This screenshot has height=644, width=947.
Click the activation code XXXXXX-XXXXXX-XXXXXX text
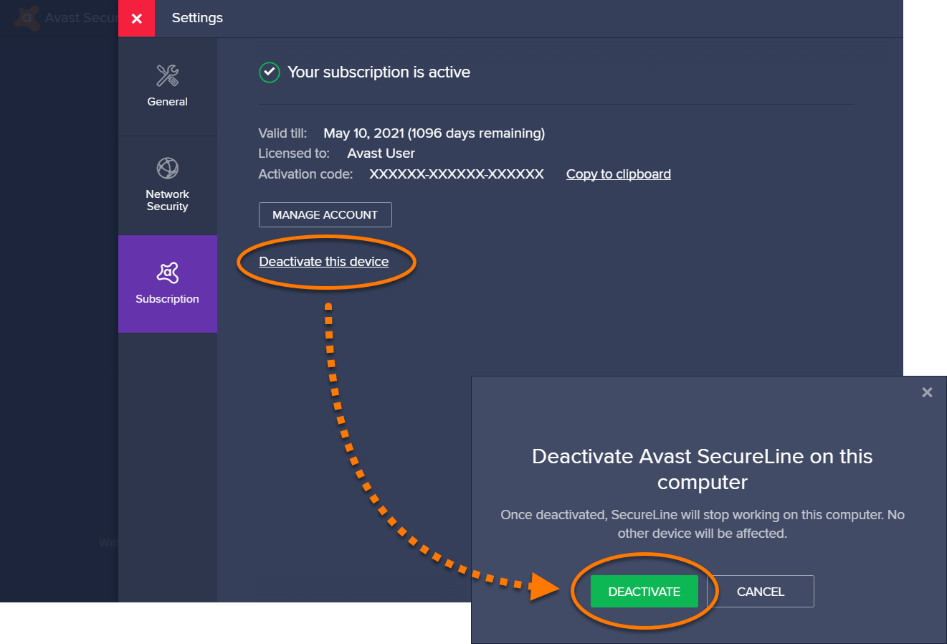point(457,174)
